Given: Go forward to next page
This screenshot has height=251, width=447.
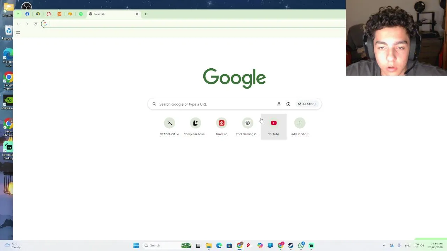Looking at the screenshot, I should (27, 24).
